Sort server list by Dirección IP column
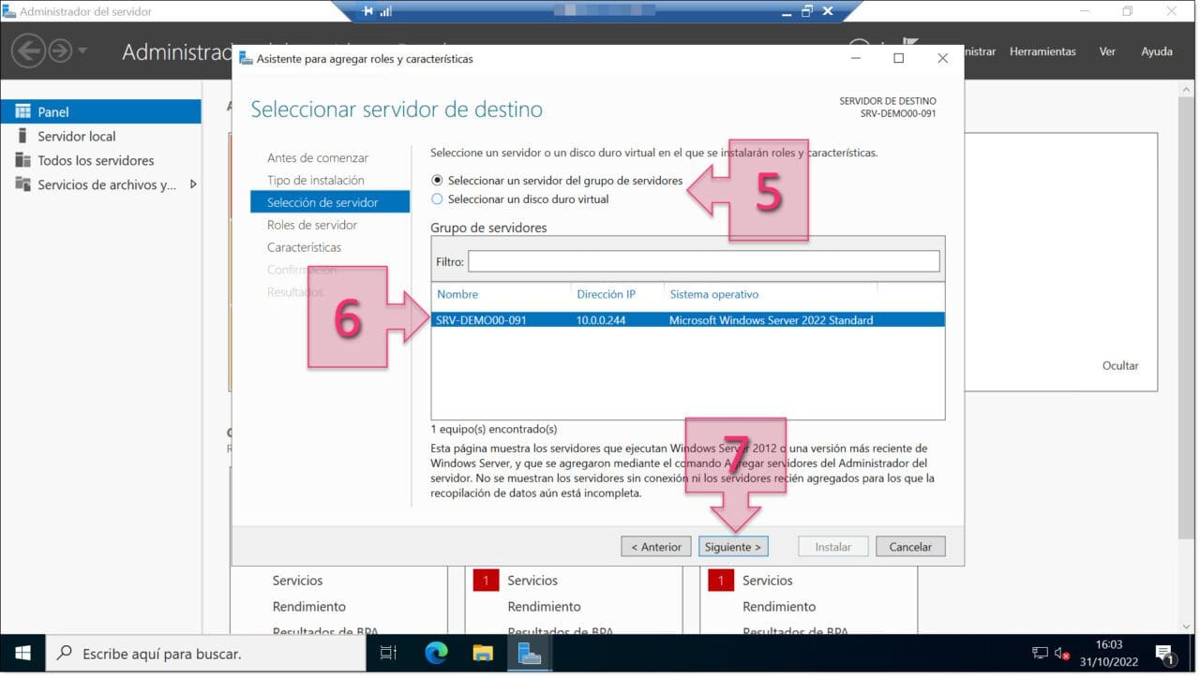 tap(606, 294)
